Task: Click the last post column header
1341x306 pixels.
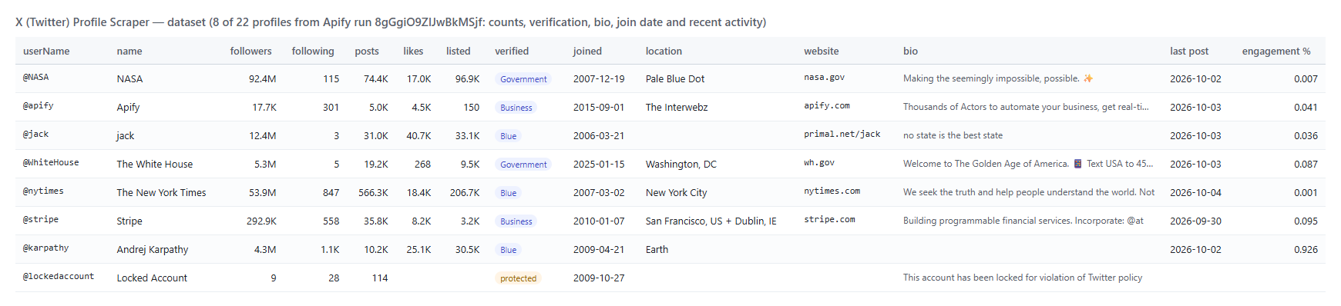Action: [1189, 51]
